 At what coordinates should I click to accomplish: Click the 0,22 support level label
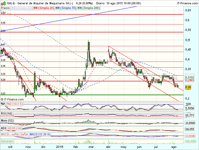(x=3, y=93)
